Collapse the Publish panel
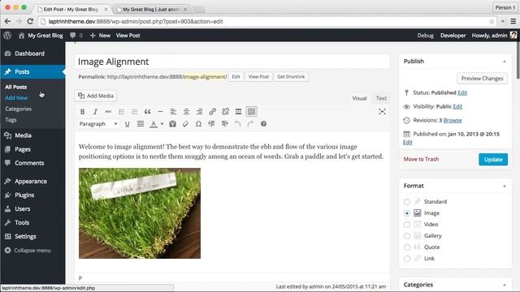 pos(505,62)
